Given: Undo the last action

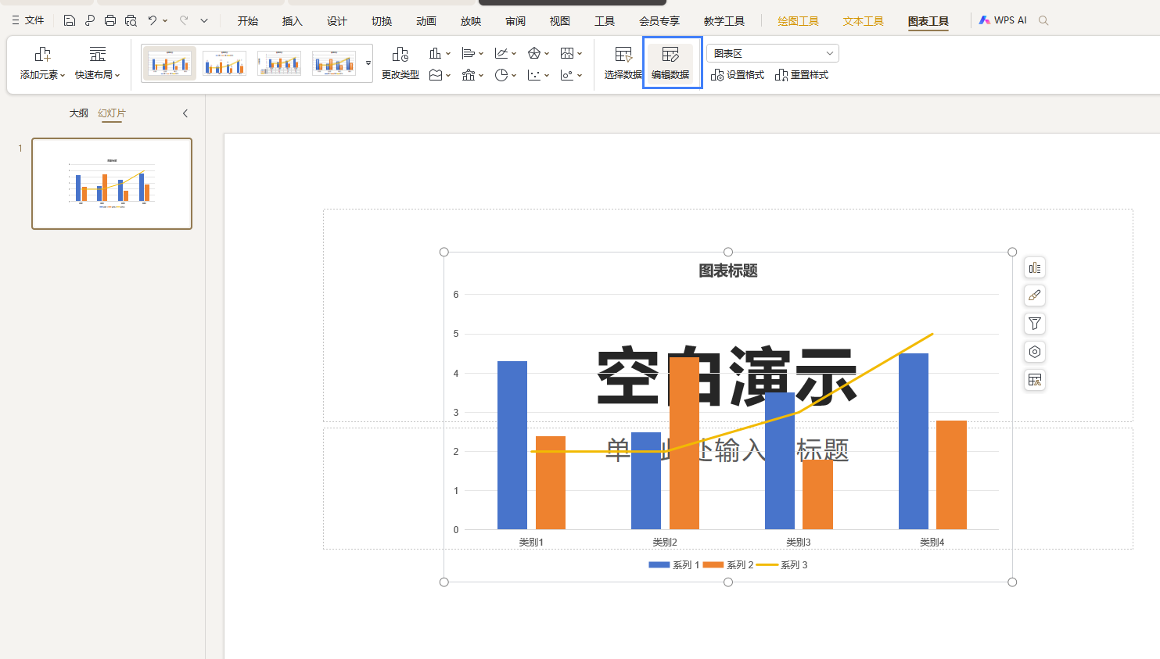Looking at the screenshot, I should pyautogui.click(x=153, y=20).
